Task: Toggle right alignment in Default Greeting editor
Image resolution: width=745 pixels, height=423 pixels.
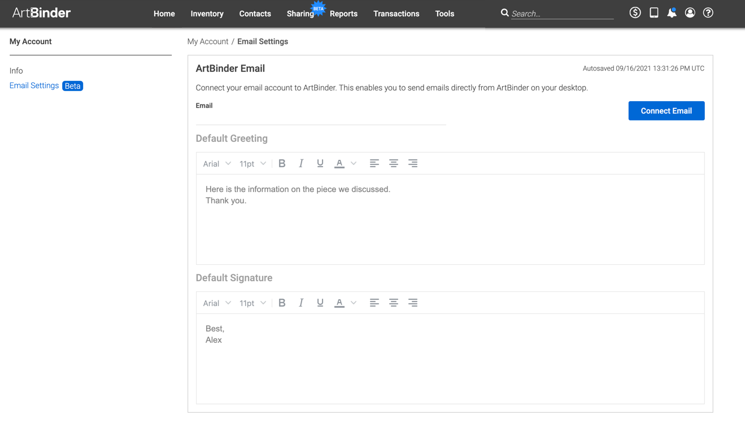Action: pos(413,163)
